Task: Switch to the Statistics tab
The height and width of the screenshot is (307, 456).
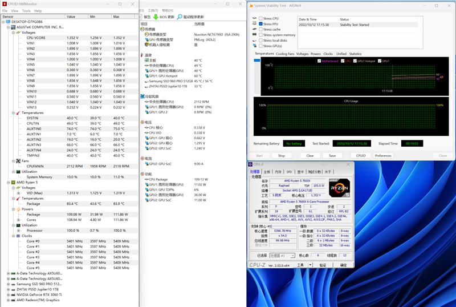Action: click(355, 54)
